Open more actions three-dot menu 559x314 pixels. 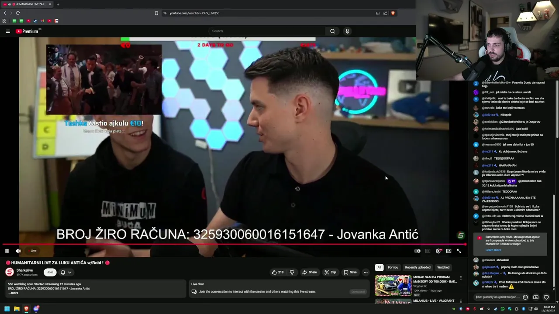pos(366,272)
